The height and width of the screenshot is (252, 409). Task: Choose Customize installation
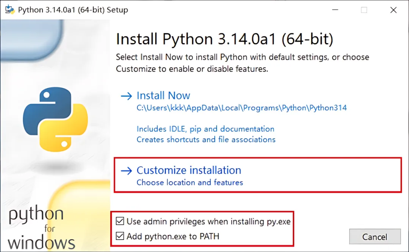pyautogui.click(x=189, y=170)
